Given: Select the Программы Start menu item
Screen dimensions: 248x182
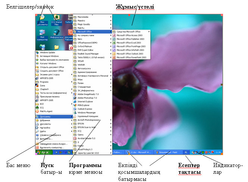Looking at the screenshot, I should [x=54, y=117].
